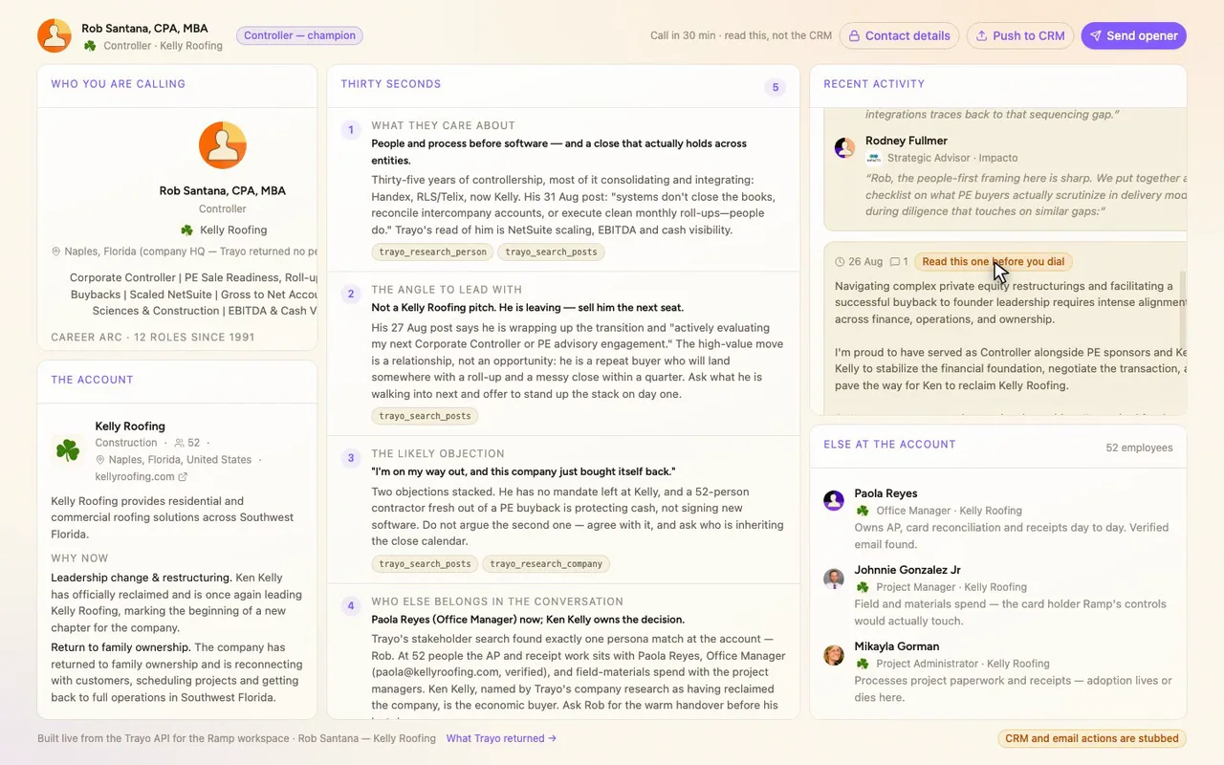The height and width of the screenshot is (765, 1224).
Task: Click the Read this one before you dial badge
Action: [x=994, y=262]
